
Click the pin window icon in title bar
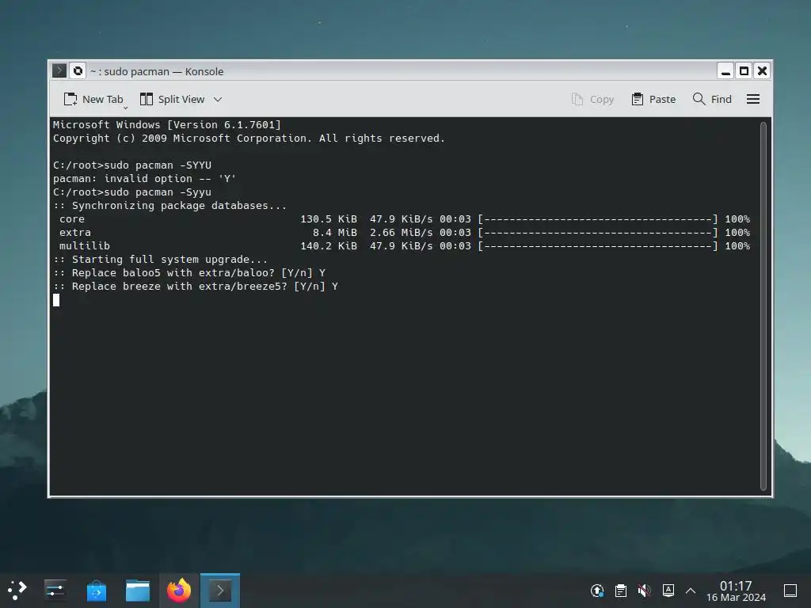pyautogui.click(x=78, y=70)
